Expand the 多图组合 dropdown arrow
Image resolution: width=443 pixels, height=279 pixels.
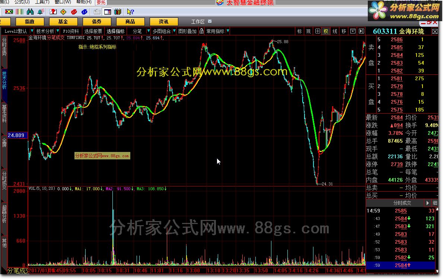[174, 31]
